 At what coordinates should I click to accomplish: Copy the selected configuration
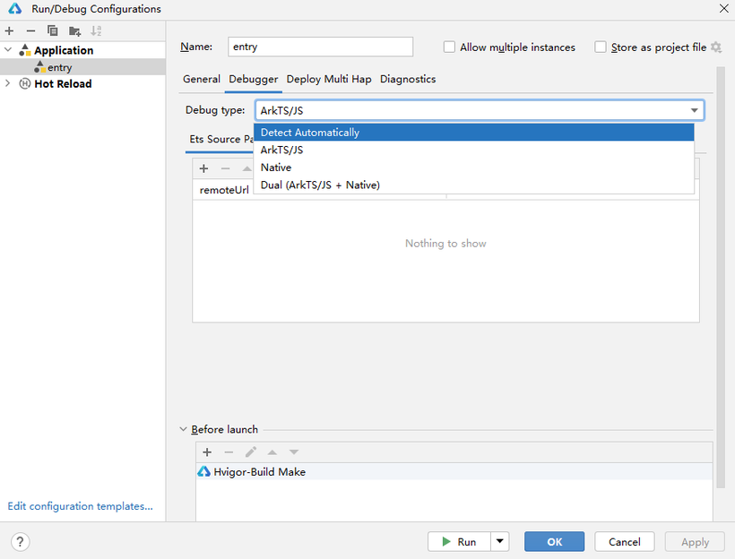(53, 31)
